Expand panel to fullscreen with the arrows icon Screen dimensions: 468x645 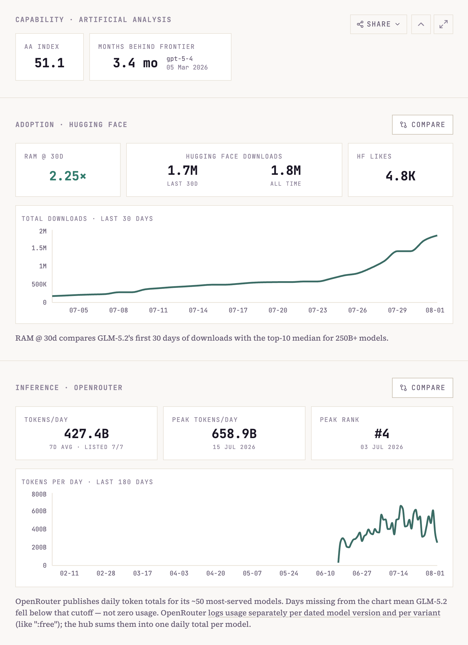tap(443, 24)
